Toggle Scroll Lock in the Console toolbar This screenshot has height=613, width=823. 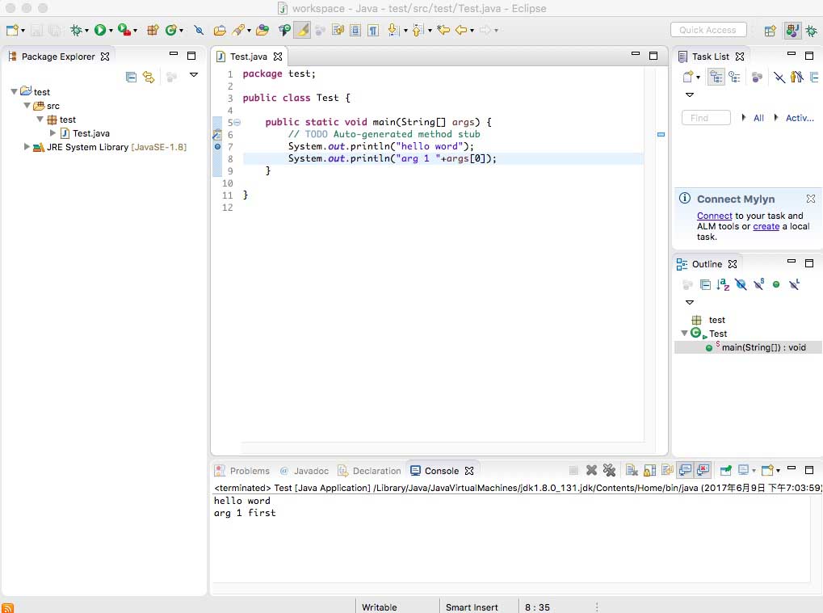pos(649,470)
